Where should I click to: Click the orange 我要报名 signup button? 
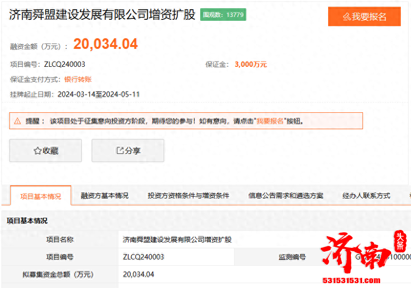click(364, 16)
